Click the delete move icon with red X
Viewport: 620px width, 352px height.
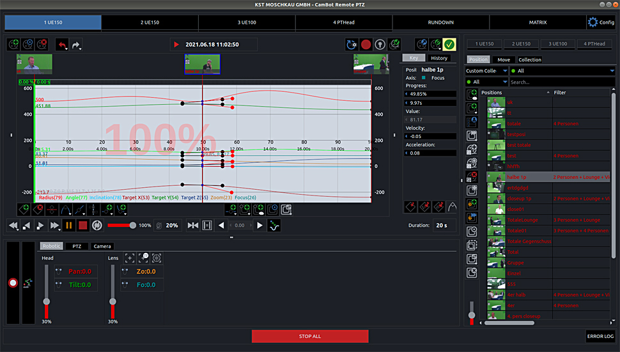coord(42,44)
